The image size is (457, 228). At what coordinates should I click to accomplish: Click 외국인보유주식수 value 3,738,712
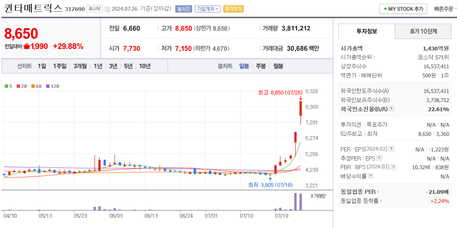[x=438, y=100]
